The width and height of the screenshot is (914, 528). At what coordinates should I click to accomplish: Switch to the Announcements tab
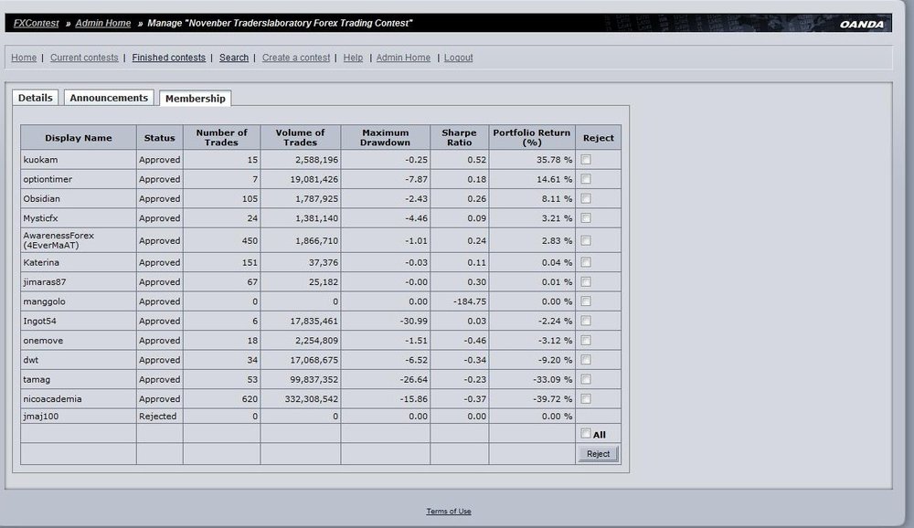pyautogui.click(x=109, y=98)
